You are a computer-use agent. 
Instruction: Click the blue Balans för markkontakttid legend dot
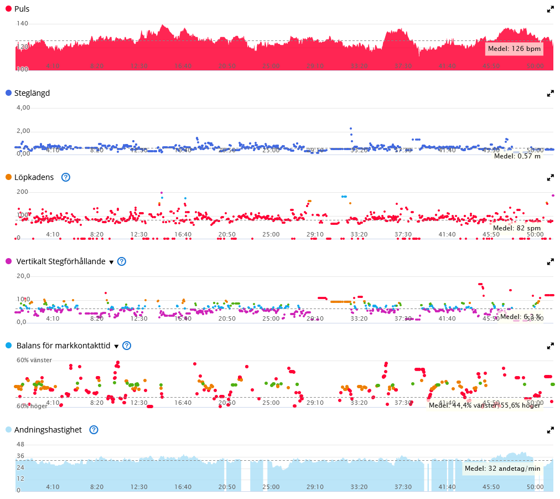click(x=8, y=345)
